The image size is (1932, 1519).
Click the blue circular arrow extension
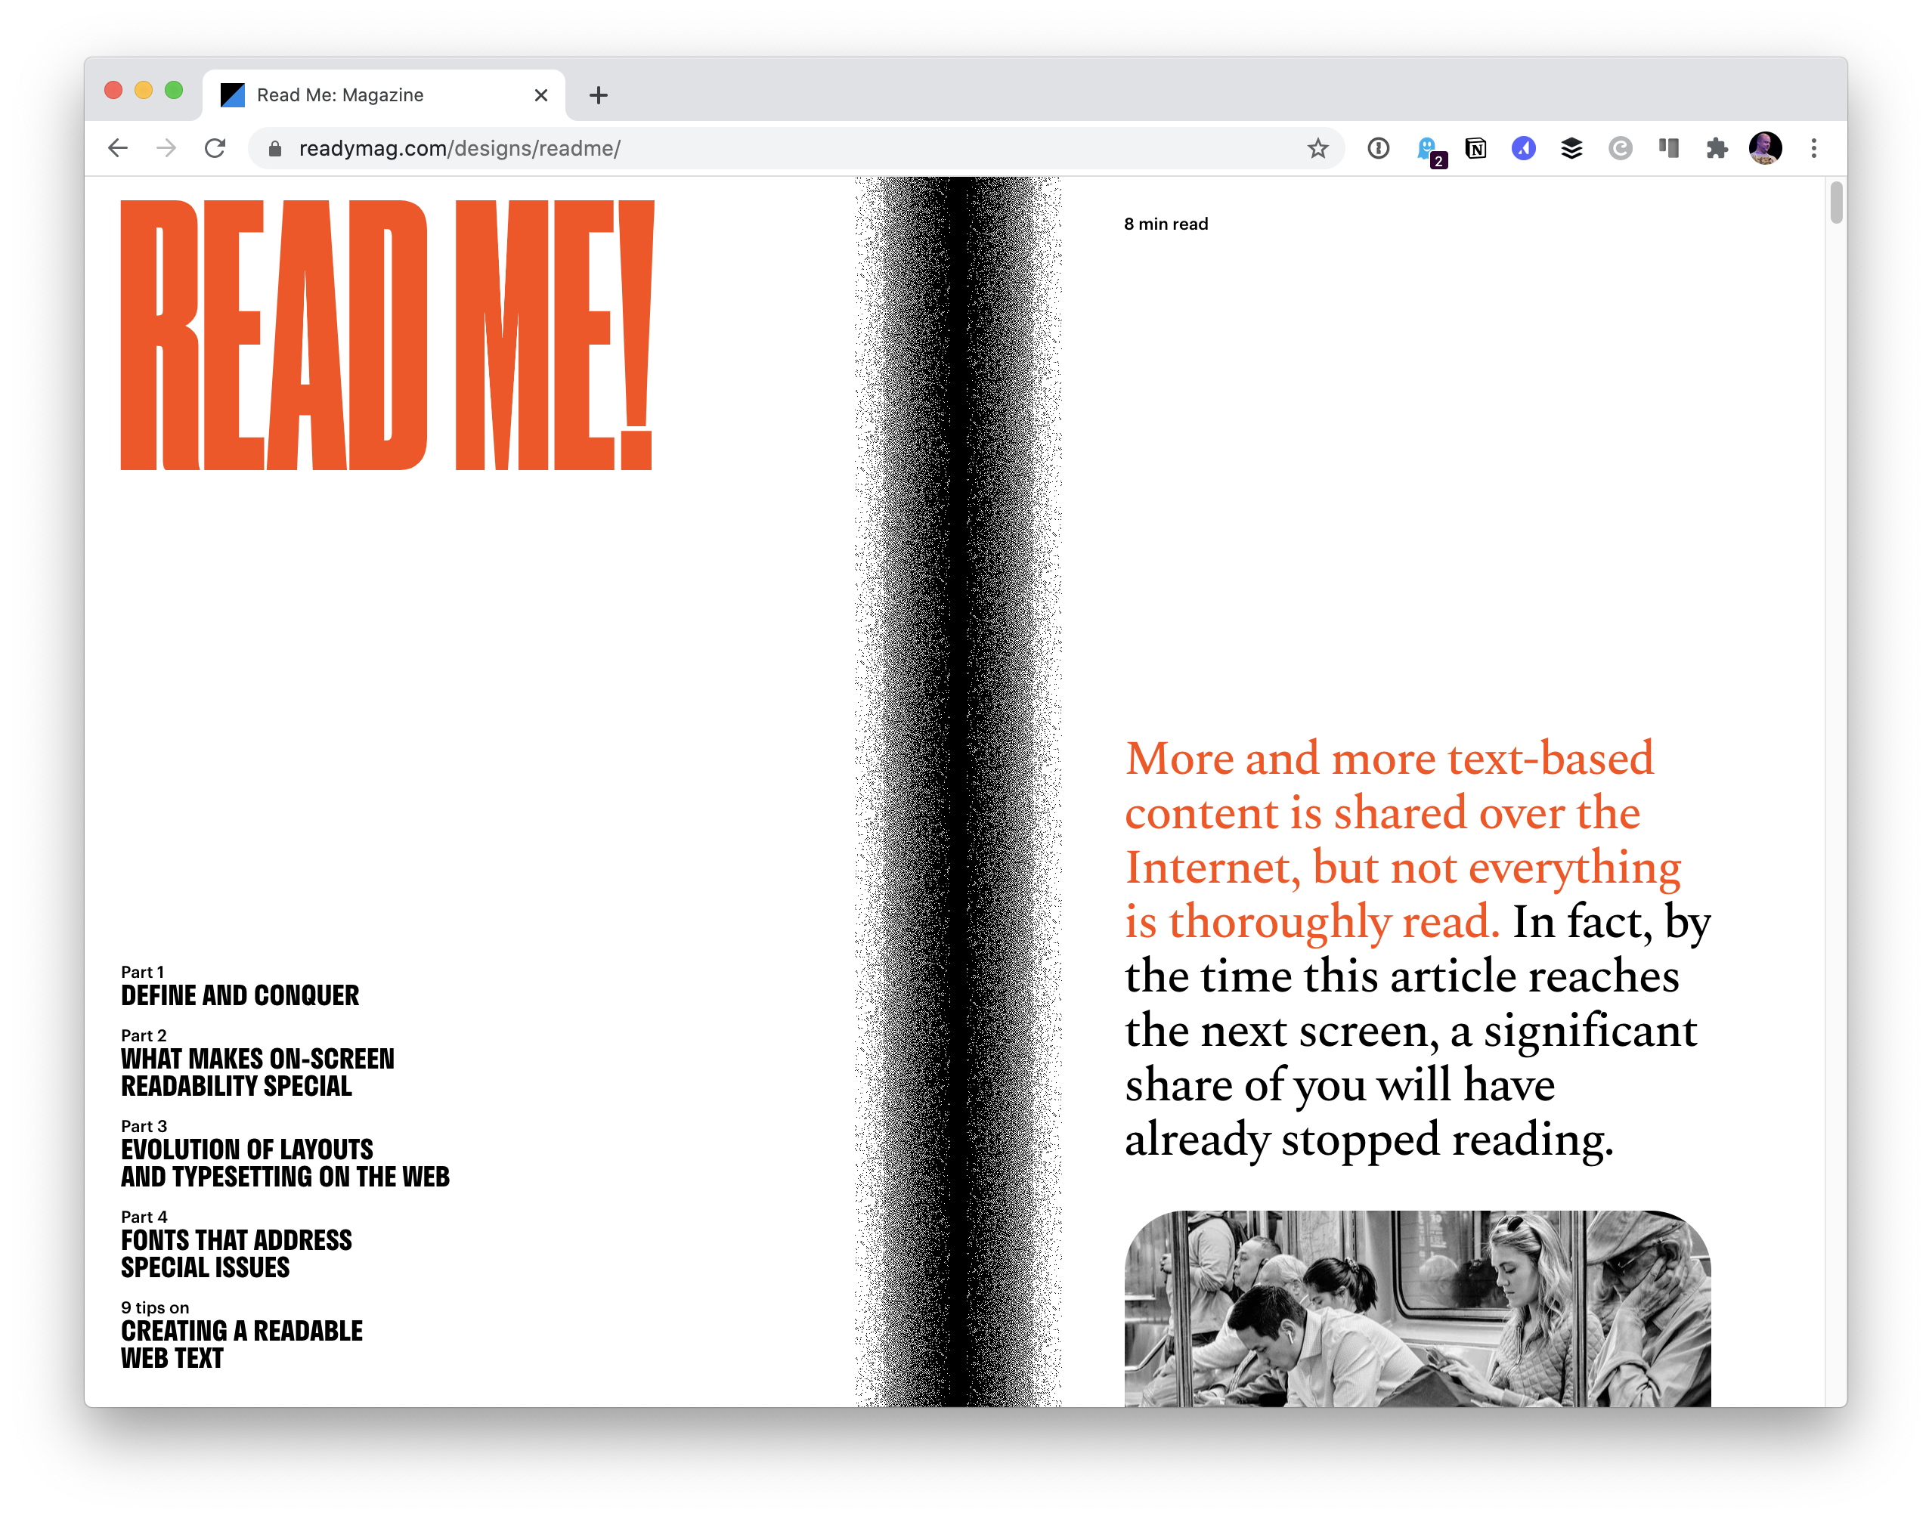pyautogui.click(x=1524, y=149)
